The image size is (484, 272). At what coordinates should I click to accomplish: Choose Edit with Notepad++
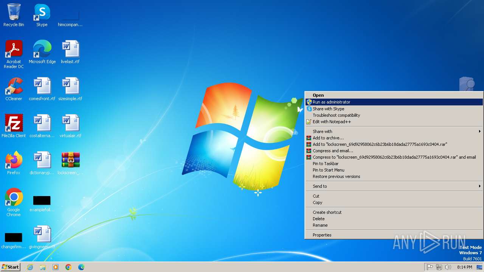394,122
